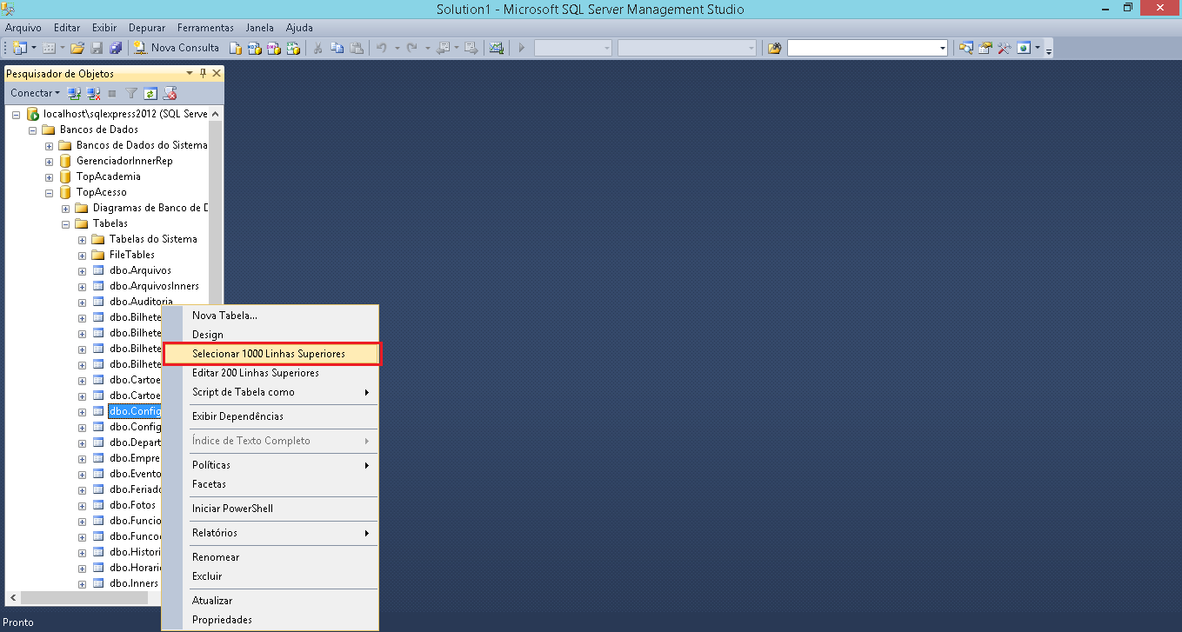Click the Activity Monitor toolbar icon

pyautogui.click(x=497, y=48)
